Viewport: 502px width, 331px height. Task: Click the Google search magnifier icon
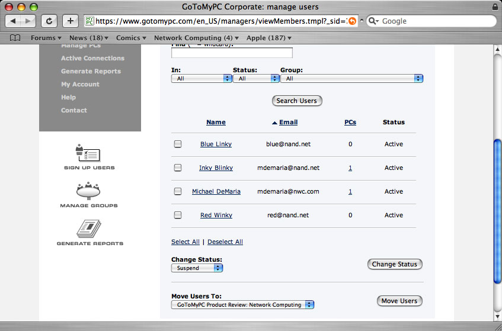click(x=373, y=21)
